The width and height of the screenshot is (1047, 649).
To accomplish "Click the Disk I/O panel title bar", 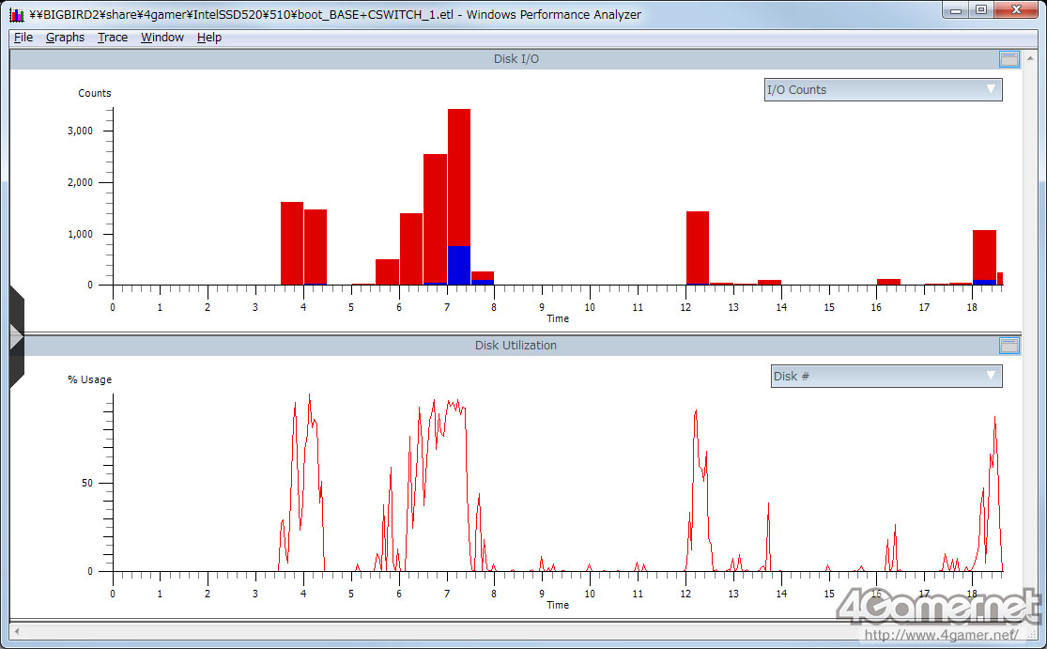I will (x=516, y=59).
